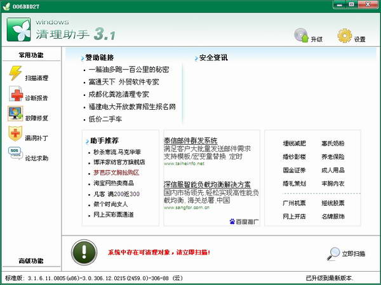Open link 成都化粪池清理专家
This screenshot has width=381, height=285.
(x=119, y=95)
